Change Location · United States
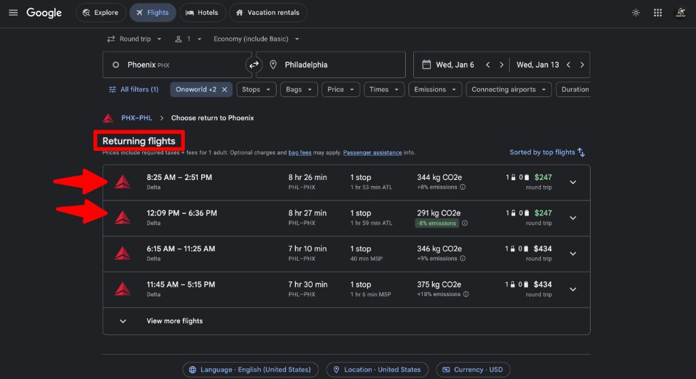696x379 pixels. 377,369
